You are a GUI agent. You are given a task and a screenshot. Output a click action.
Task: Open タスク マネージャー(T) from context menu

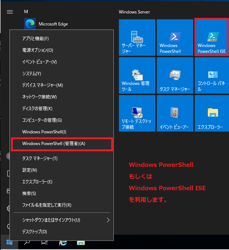click(62, 158)
